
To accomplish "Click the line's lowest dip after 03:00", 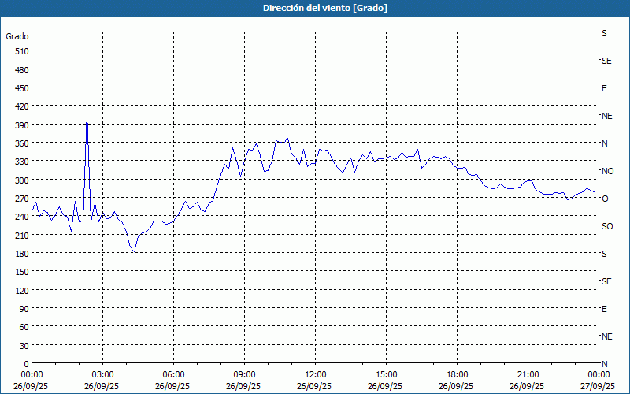I will point(135,251).
